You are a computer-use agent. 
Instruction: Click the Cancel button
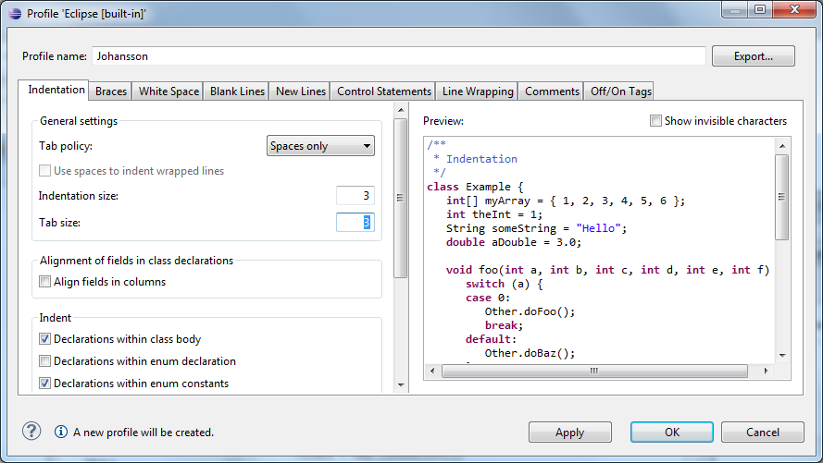[763, 433]
